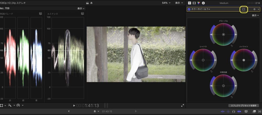Open the 54% zoom level dropdown

tap(166, 3)
